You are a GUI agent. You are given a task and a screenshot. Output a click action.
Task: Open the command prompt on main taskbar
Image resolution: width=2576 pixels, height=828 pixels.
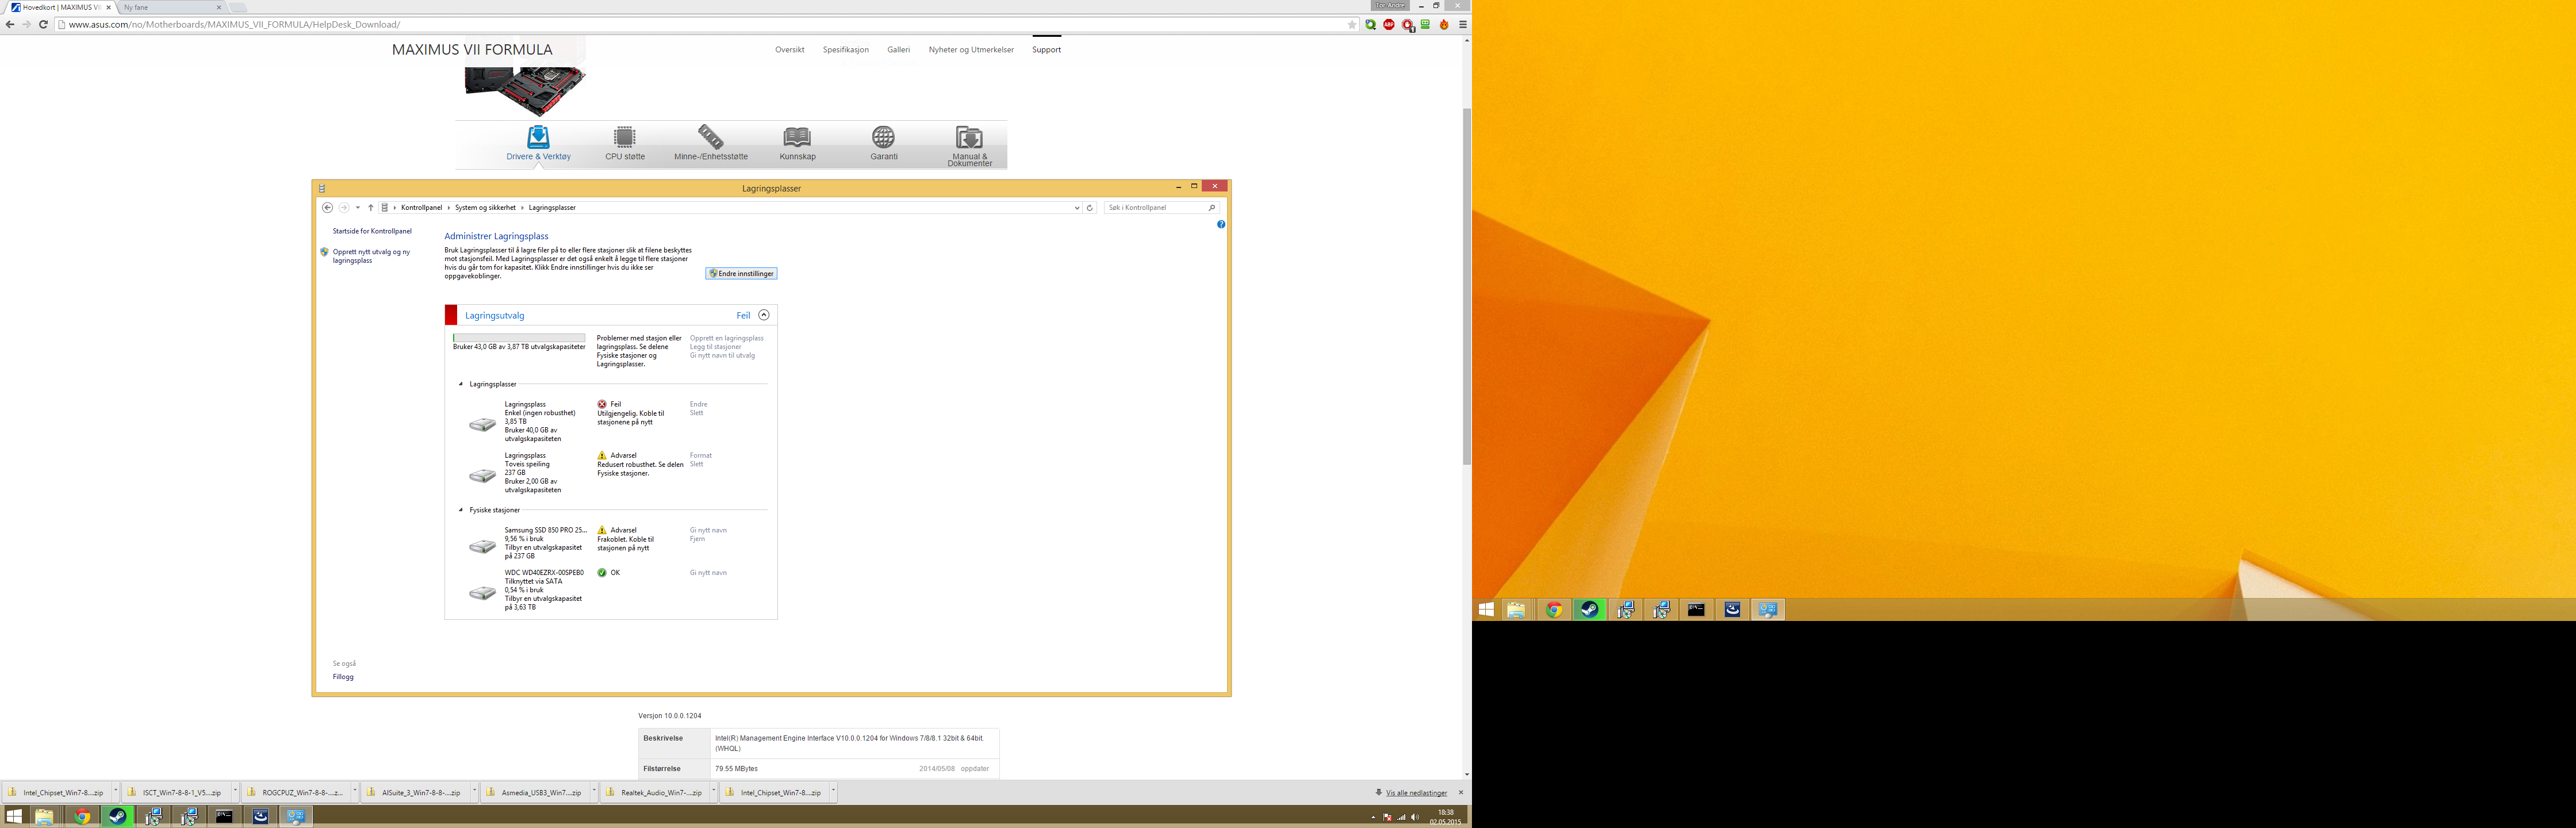click(x=224, y=816)
